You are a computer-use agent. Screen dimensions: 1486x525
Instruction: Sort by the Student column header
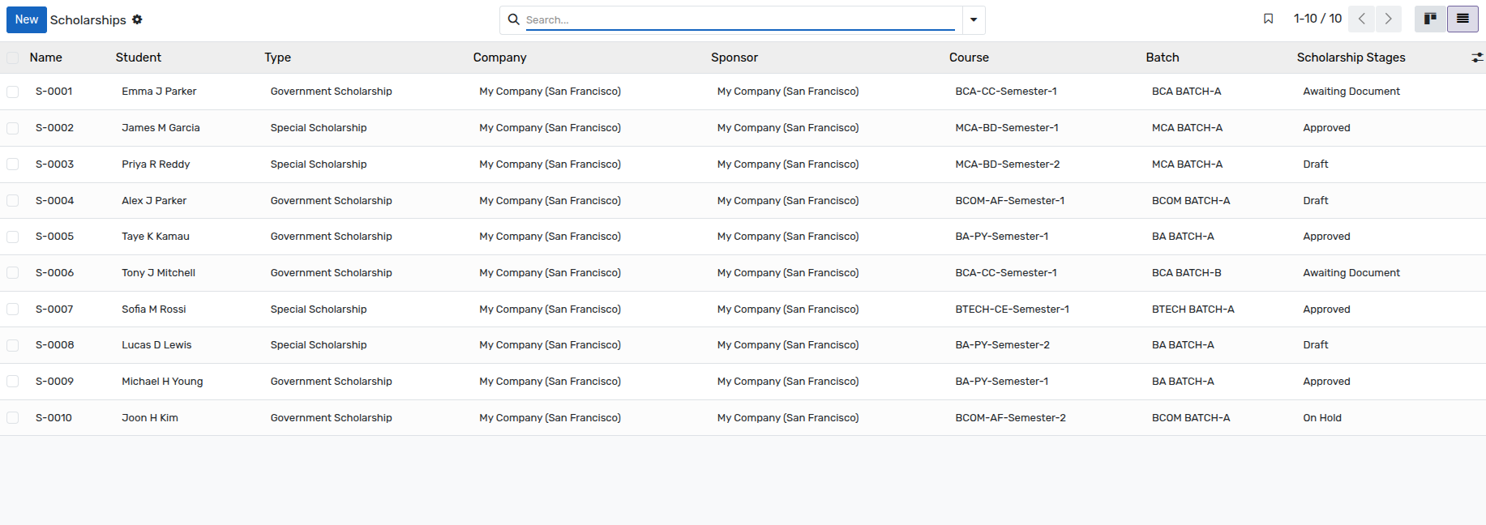coord(139,58)
